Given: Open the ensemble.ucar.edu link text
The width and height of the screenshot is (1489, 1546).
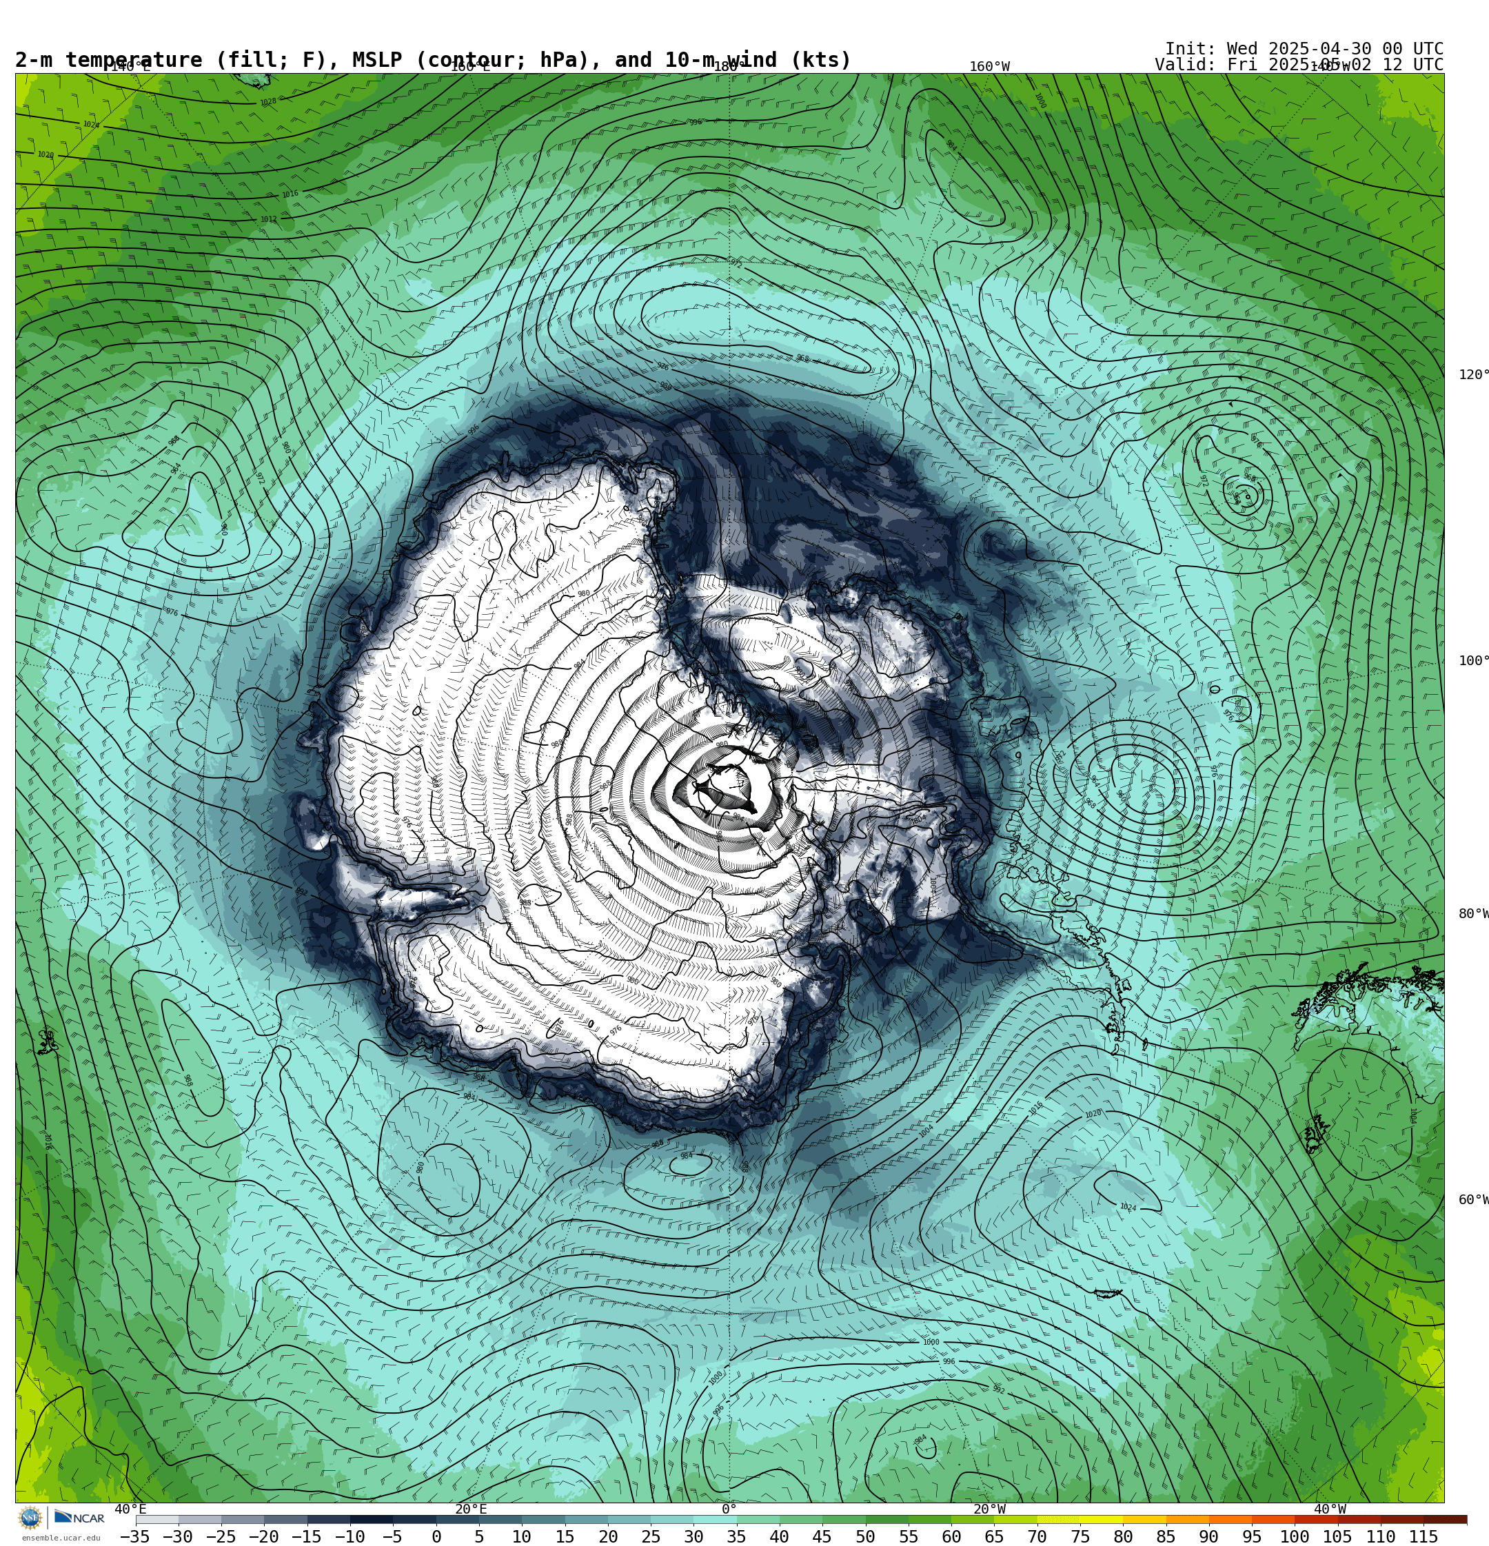Looking at the screenshot, I should point(61,1537).
